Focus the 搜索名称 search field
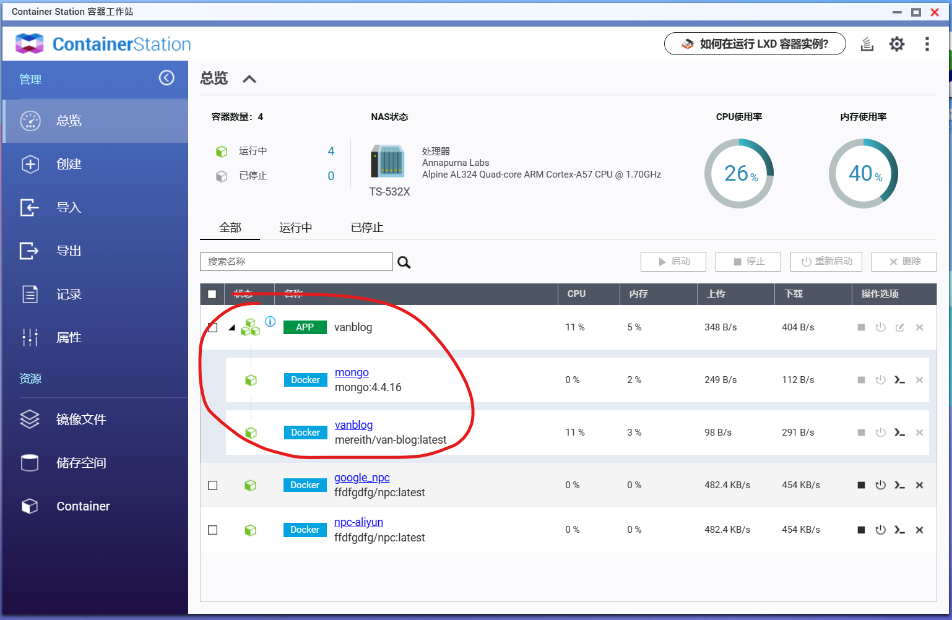This screenshot has width=952, height=620. click(296, 262)
